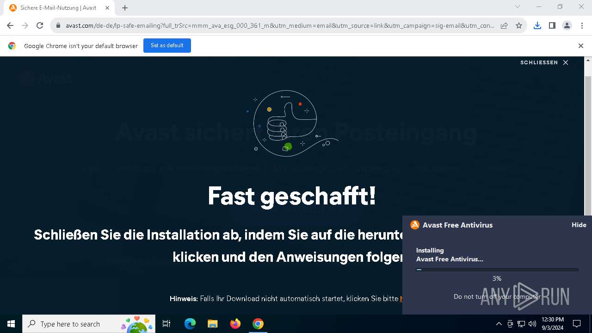Screen dimensions: 592x333
Task: Switch to Chrome in the taskbar
Action: tap(258, 324)
